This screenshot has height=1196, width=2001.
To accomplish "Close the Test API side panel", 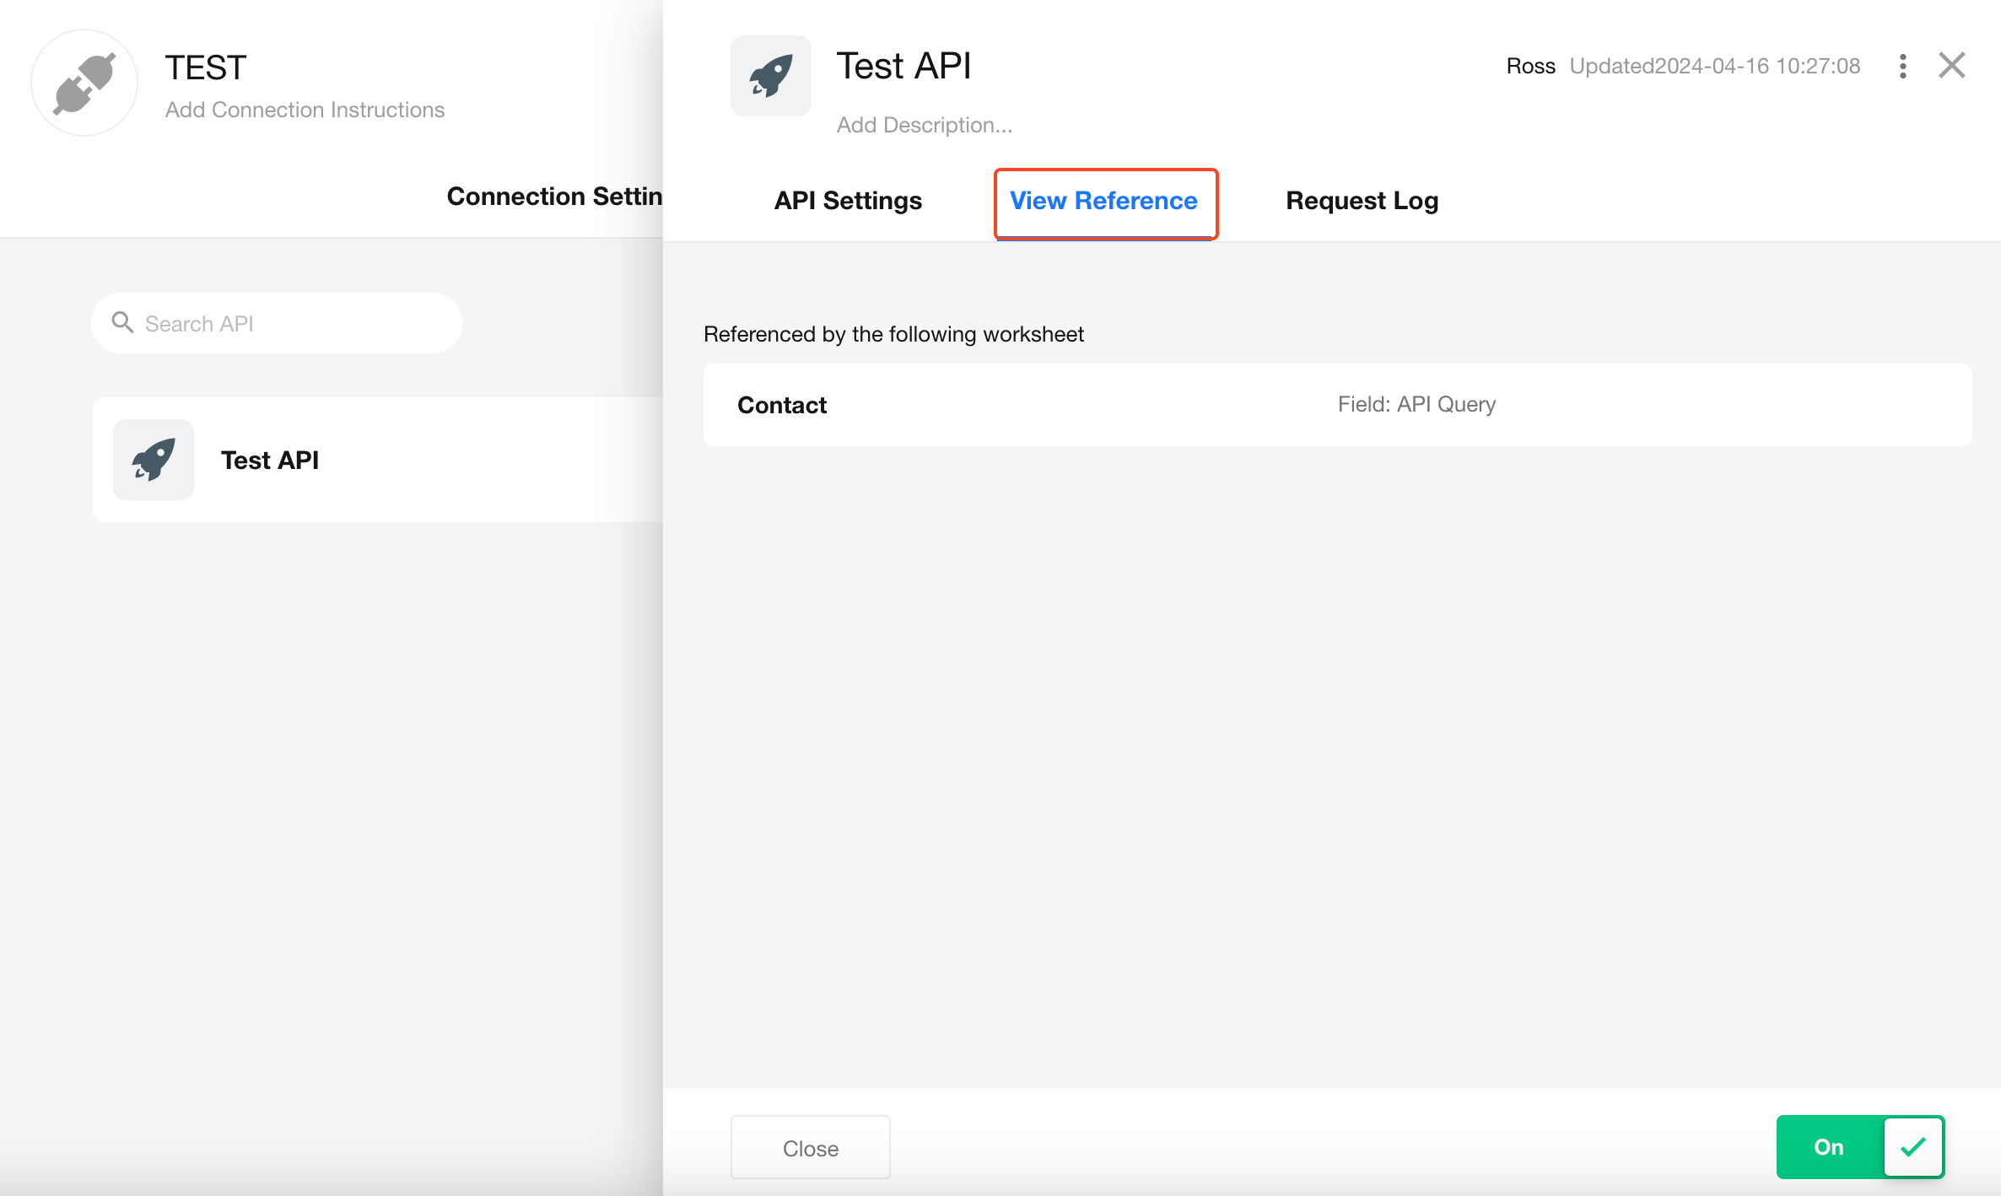I will (1952, 66).
